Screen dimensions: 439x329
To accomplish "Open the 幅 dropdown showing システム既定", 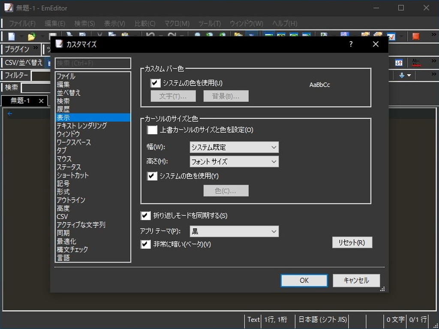I will point(234,147).
